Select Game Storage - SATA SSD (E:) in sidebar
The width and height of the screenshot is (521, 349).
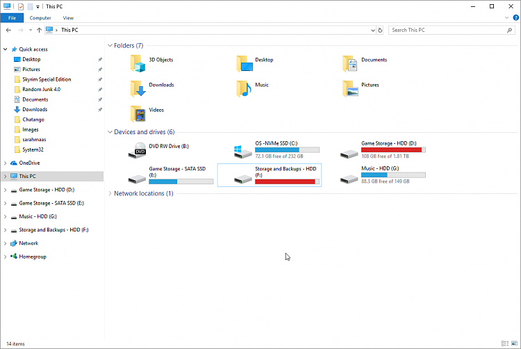point(51,203)
